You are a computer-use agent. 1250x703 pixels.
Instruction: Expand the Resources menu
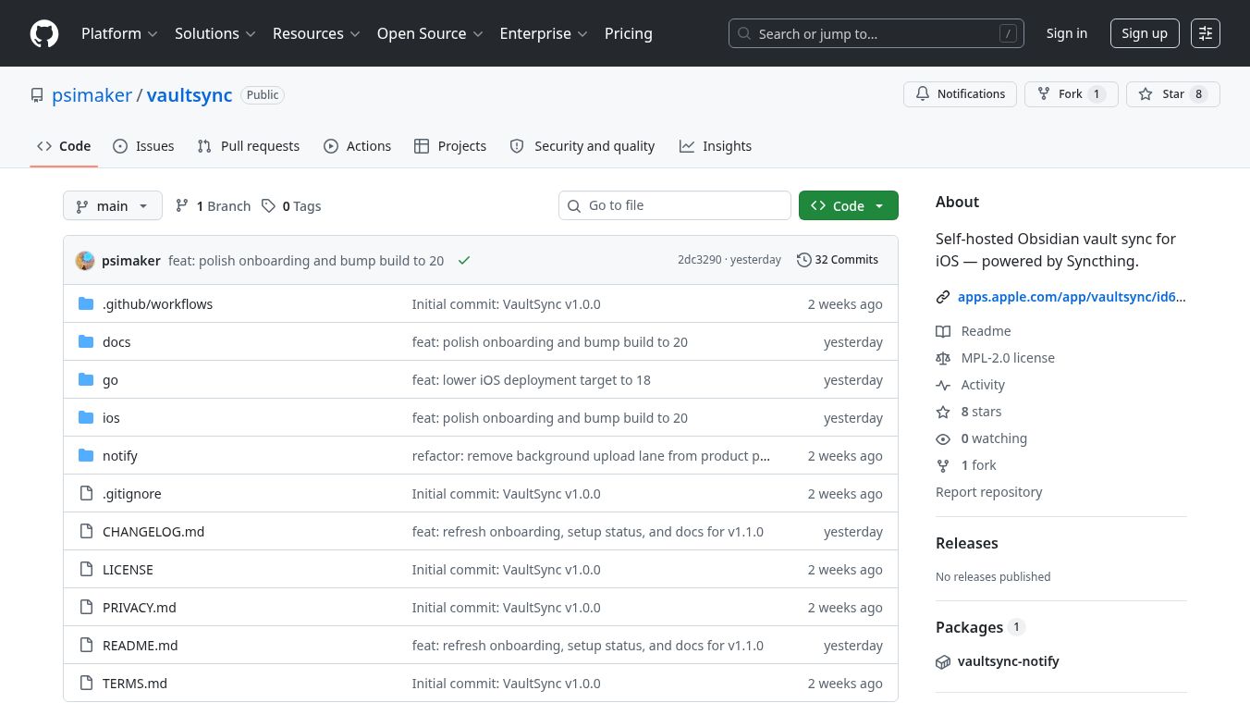click(x=315, y=33)
